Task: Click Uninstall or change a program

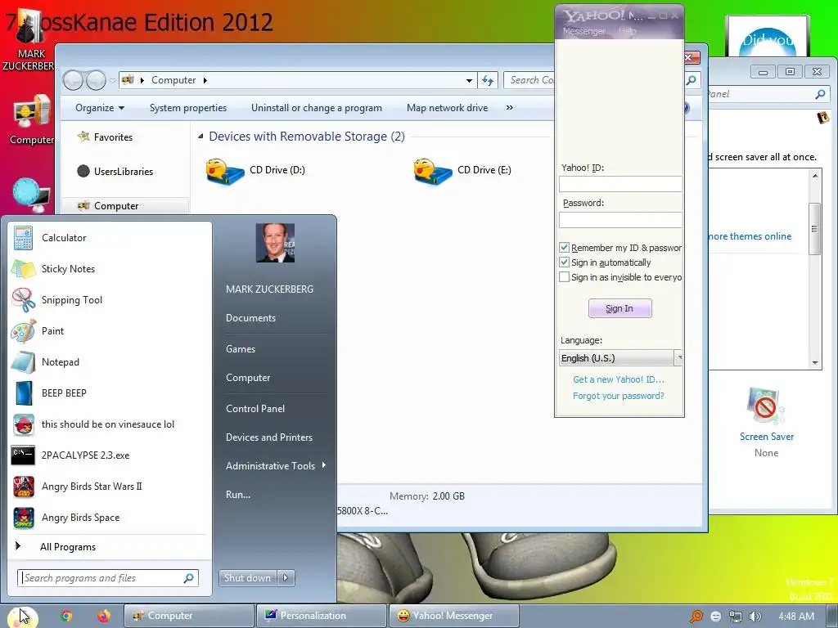Action: pos(317,108)
